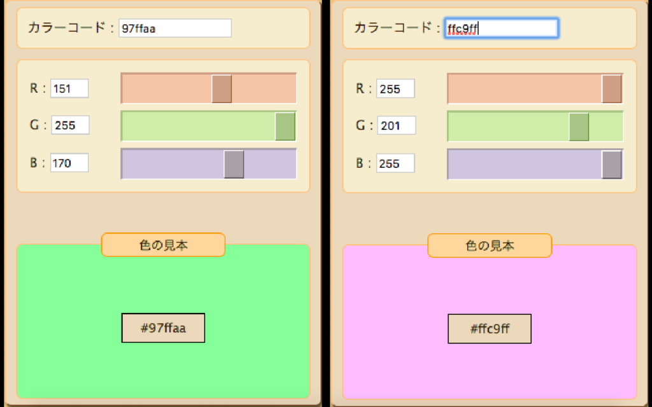Click the 色の見本 header above the pink sample
652x407 pixels.
click(490, 246)
